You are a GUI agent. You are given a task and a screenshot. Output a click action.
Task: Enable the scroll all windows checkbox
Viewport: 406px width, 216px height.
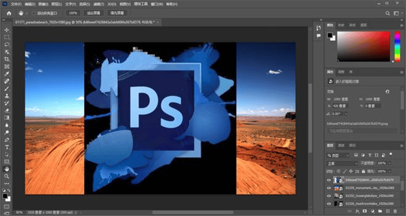pyautogui.click(x=33, y=13)
